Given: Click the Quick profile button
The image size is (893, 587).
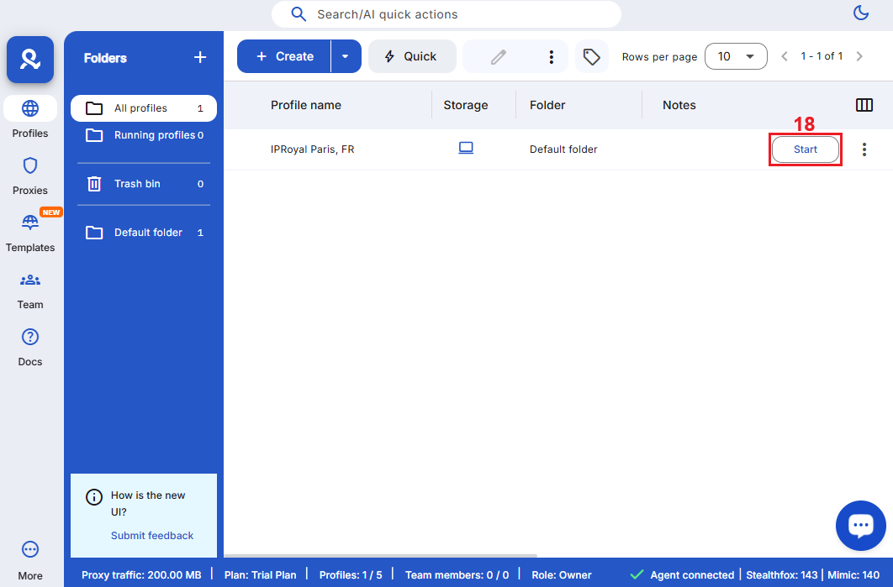Looking at the screenshot, I should click(x=411, y=56).
